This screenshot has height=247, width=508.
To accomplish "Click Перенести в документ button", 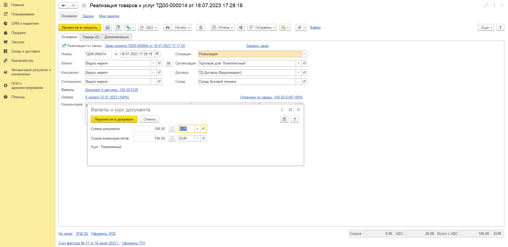I will click(x=114, y=119).
